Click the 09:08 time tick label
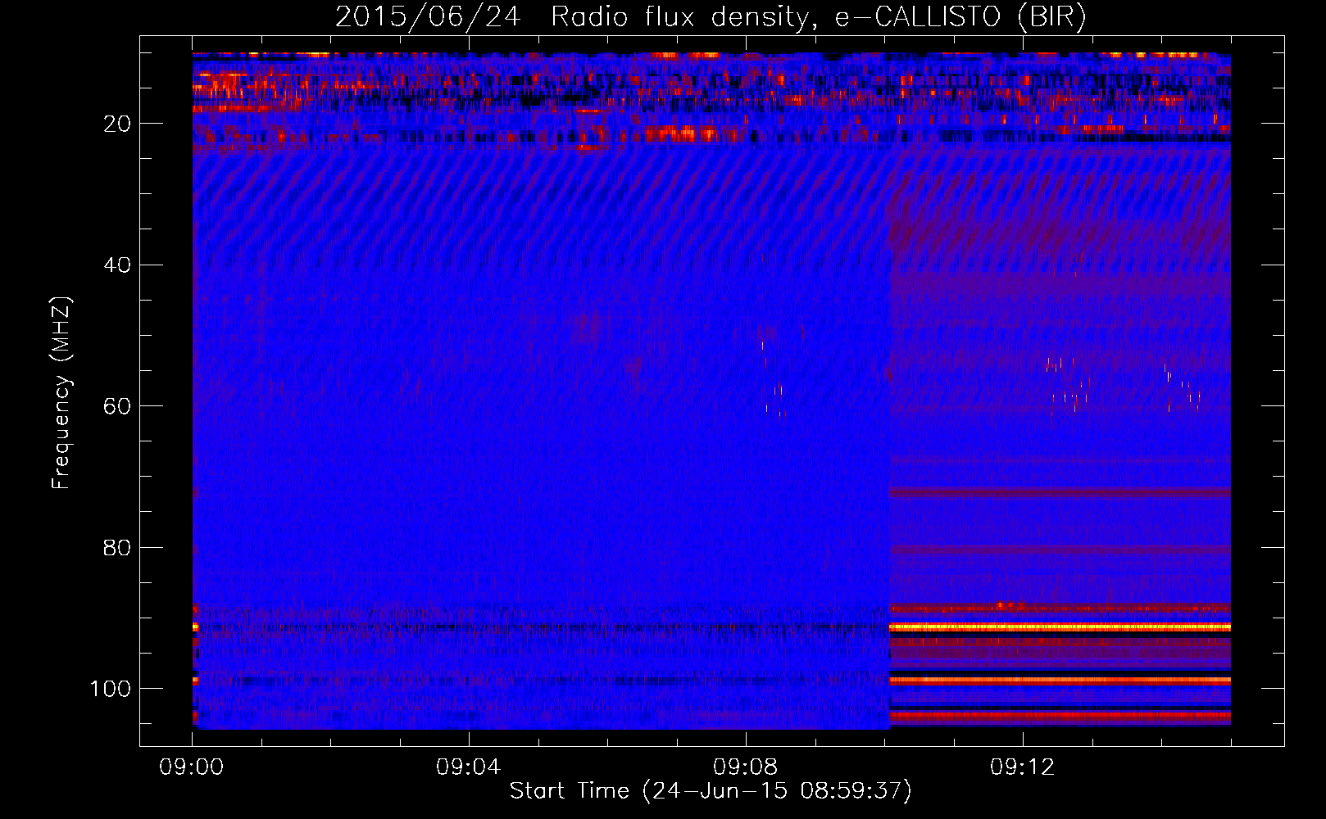Image resolution: width=1326 pixels, height=819 pixels. [x=746, y=767]
